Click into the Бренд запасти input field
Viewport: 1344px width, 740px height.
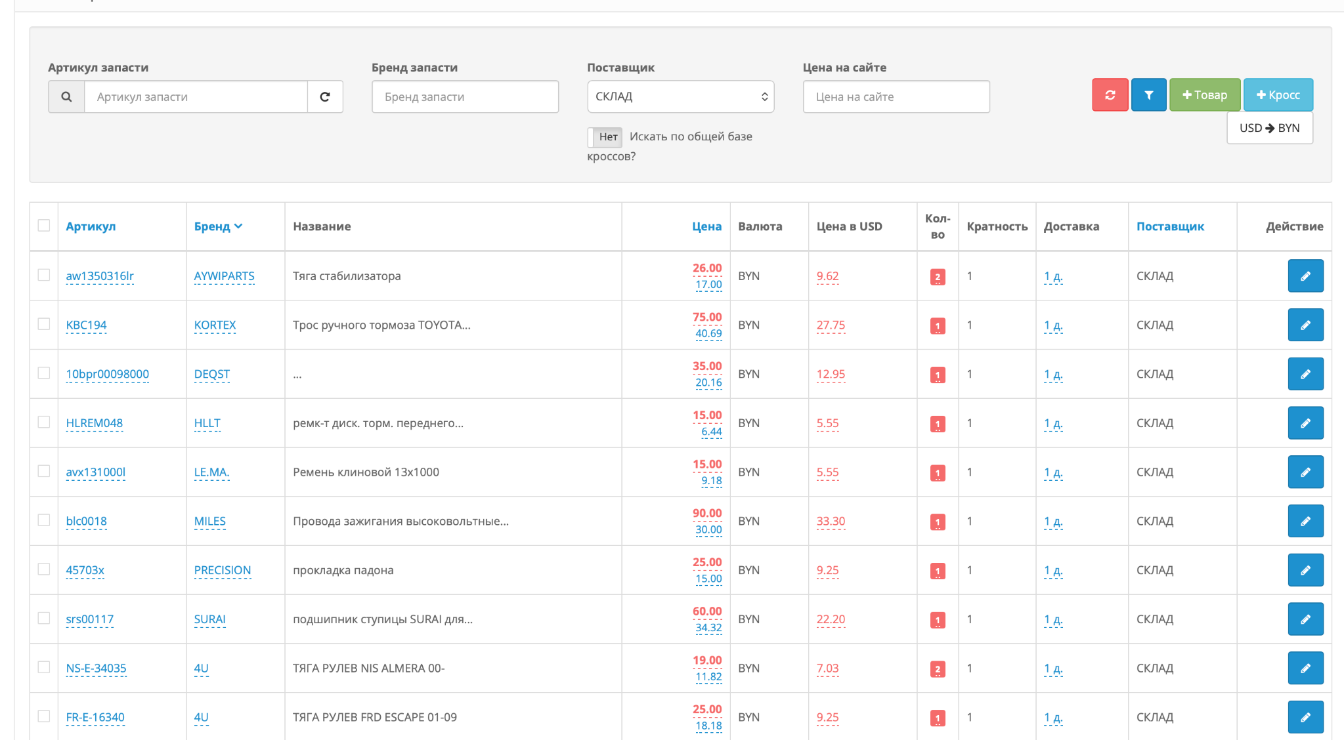point(465,96)
